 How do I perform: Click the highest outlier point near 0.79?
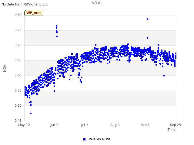(148, 19)
